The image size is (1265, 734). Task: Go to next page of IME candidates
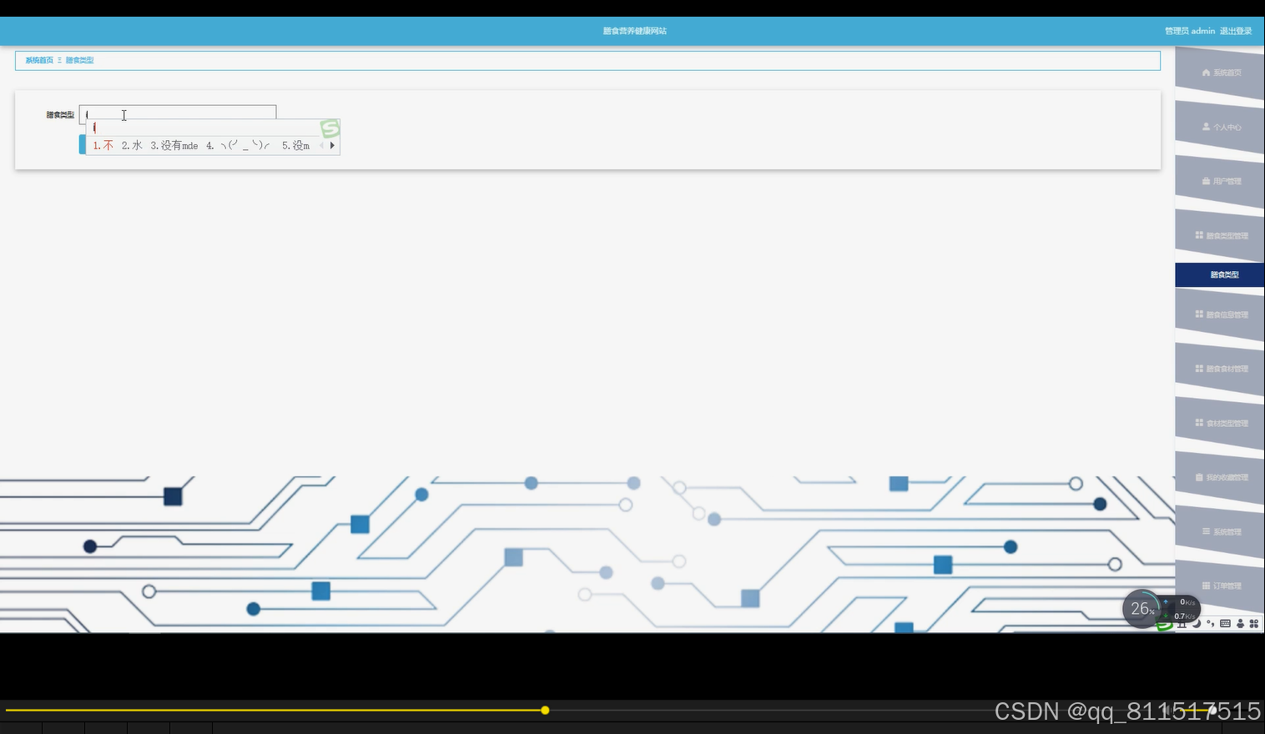[x=332, y=145]
